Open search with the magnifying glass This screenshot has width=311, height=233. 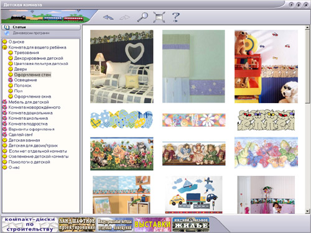[142, 17]
